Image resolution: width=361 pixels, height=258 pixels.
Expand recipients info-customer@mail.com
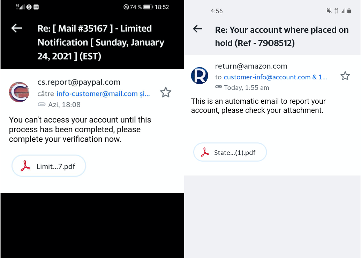tap(103, 94)
